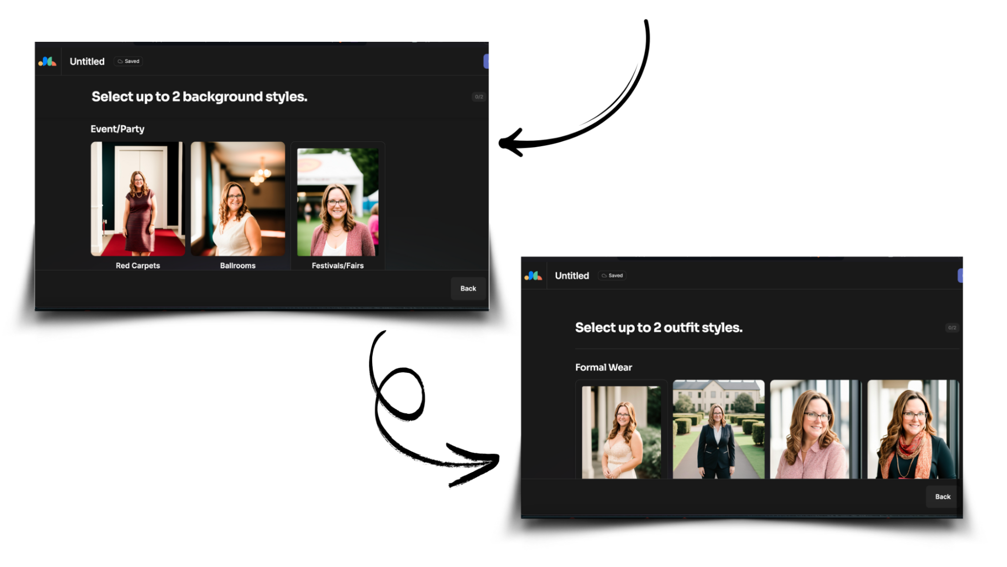
Task: Select the Ballrooms background thumbnail
Action: (x=238, y=199)
